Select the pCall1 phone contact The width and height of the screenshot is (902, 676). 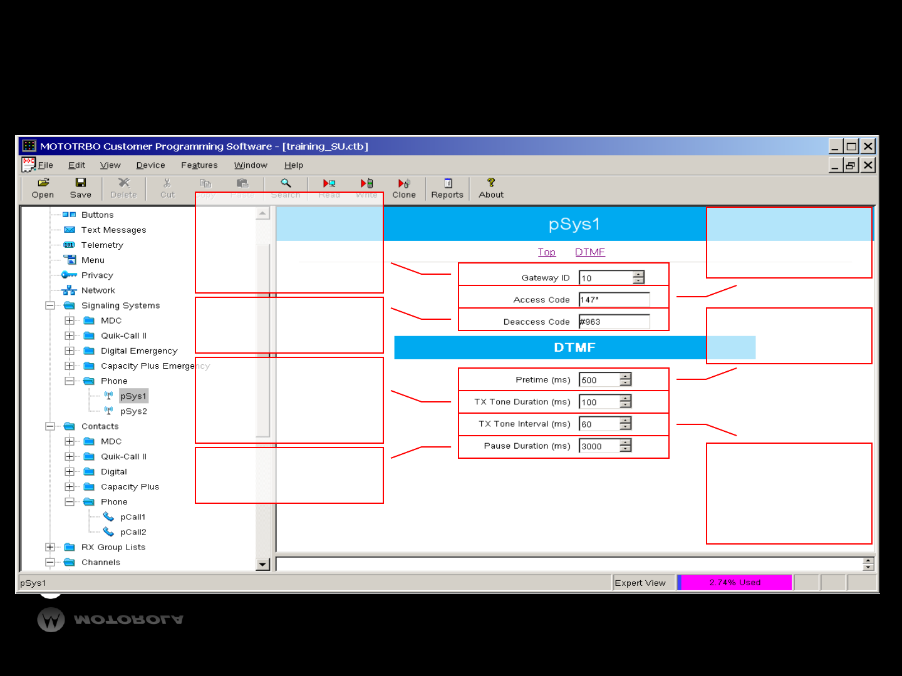point(133,517)
